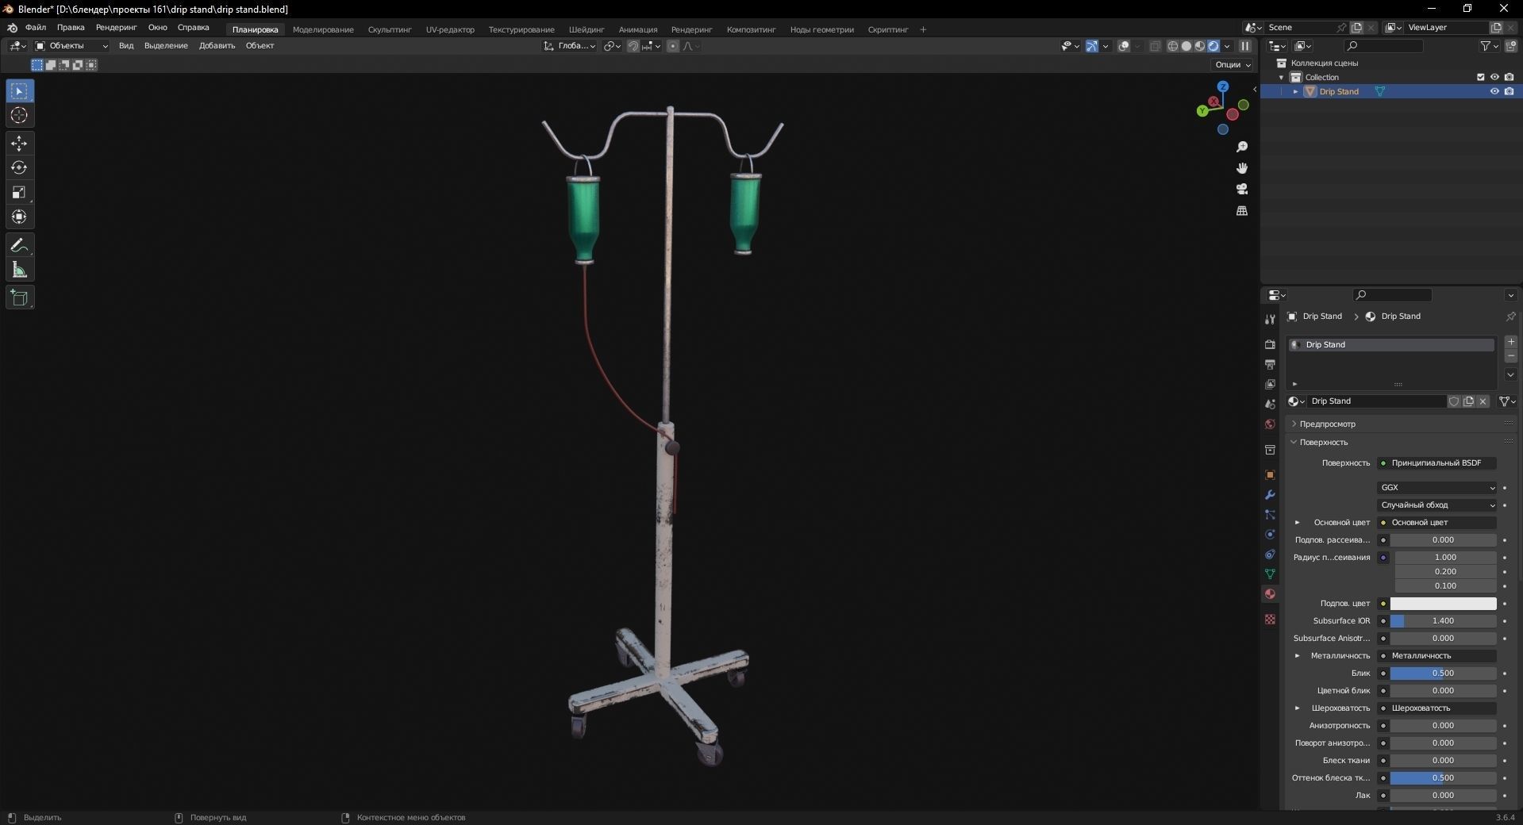
Task: Switch to the UV-редактор workspace tab
Action: 450,29
